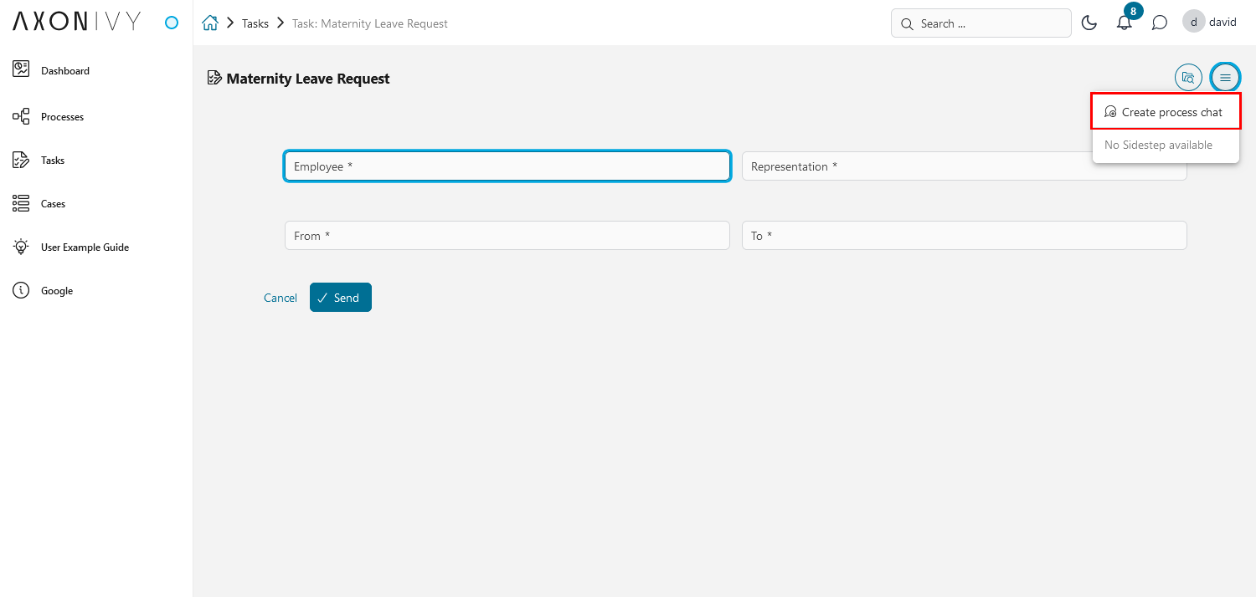Image resolution: width=1256 pixels, height=597 pixels.
Task: Focus the Employee input field
Action: click(x=507, y=166)
